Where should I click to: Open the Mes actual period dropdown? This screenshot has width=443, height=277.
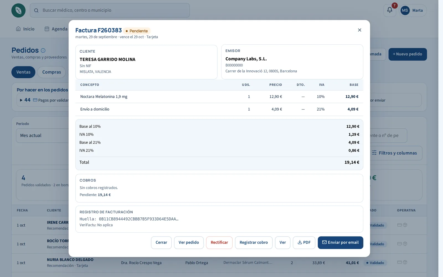click(42, 135)
